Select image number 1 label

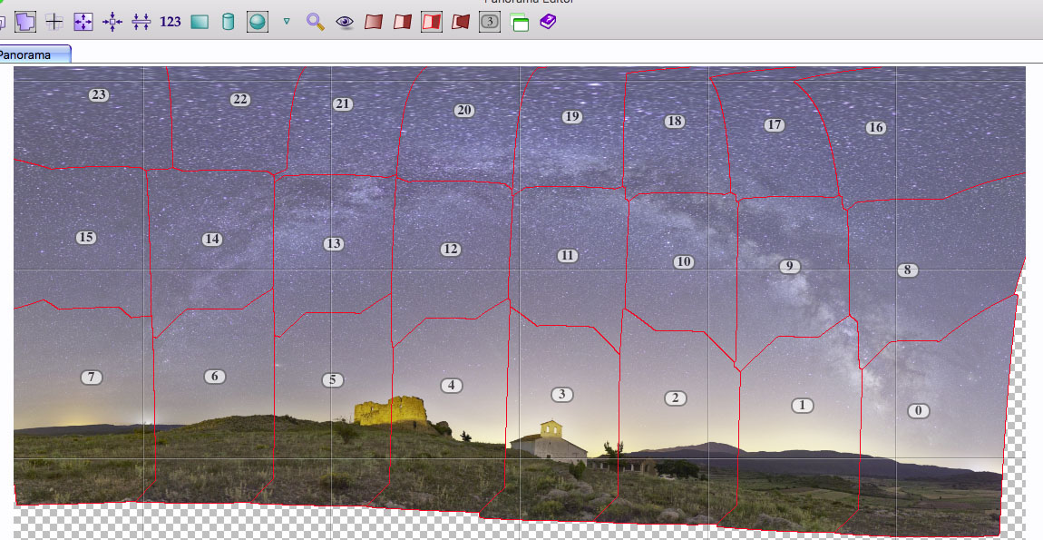pyautogui.click(x=803, y=405)
